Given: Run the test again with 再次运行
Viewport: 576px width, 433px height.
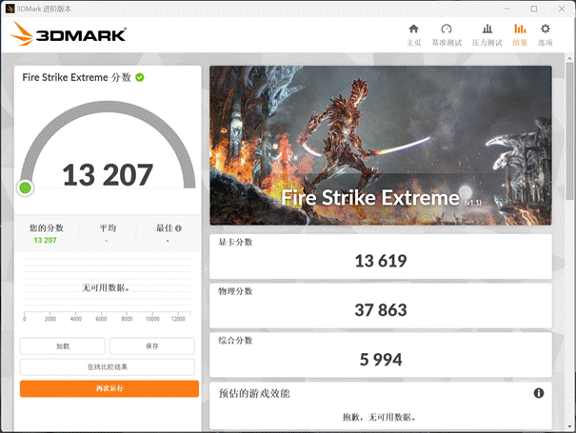Looking at the screenshot, I should (x=108, y=388).
